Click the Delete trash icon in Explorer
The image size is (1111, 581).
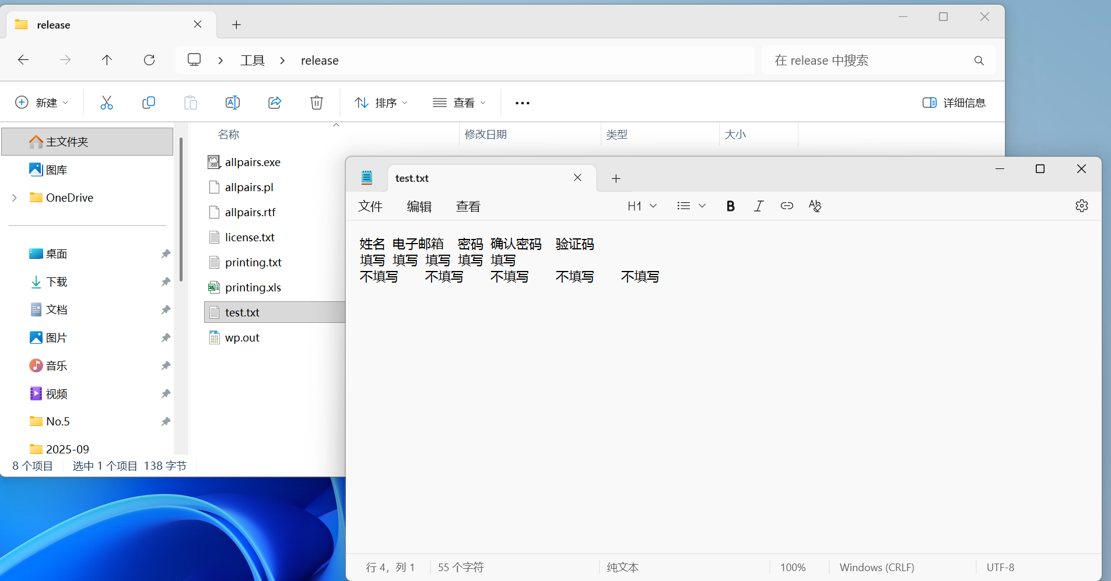point(317,103)
